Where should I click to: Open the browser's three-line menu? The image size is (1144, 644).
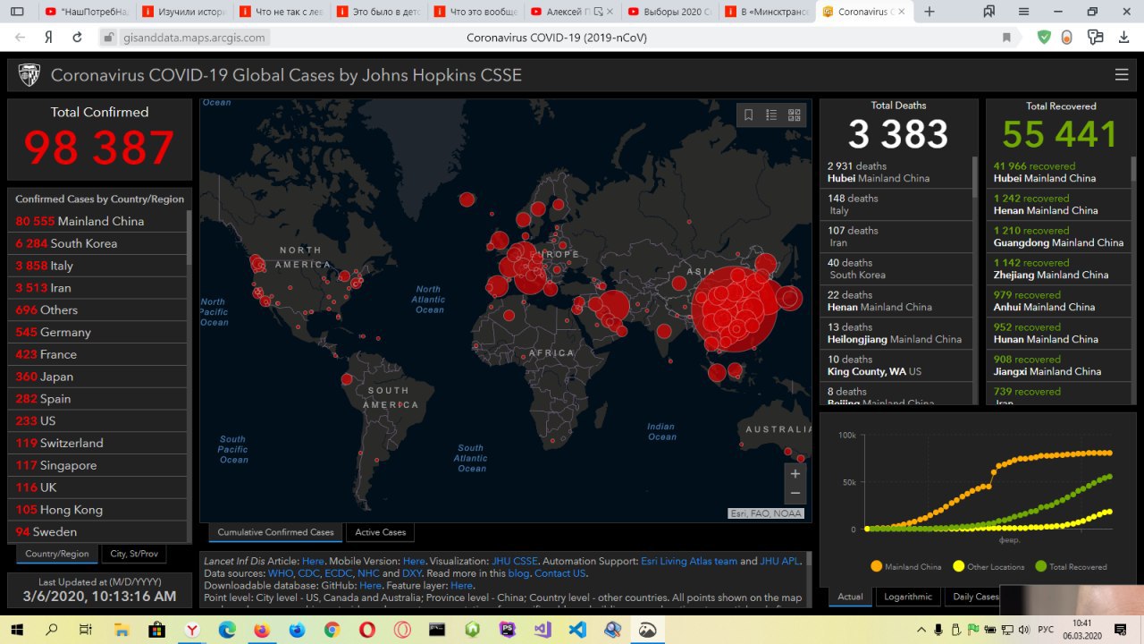tap(1025, 12)
